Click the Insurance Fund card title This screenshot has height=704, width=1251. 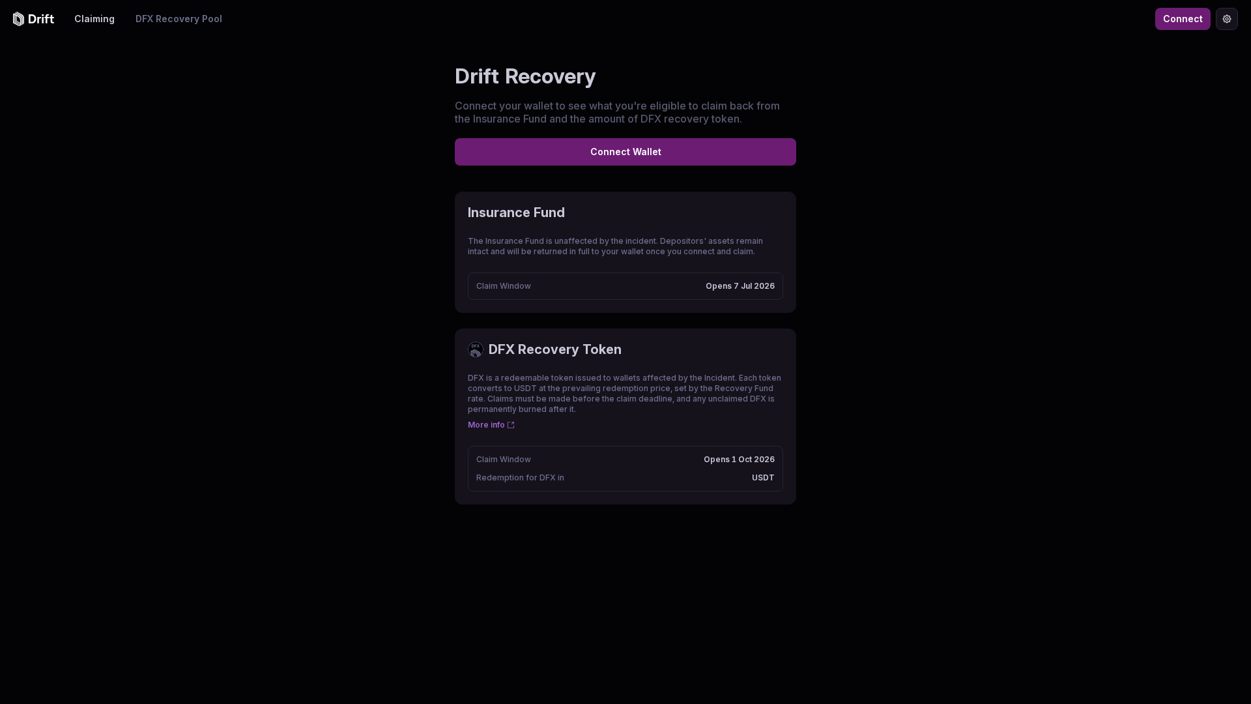point(516,213)
